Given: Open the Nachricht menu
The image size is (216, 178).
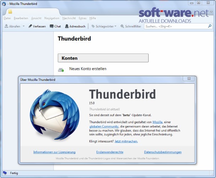Looking at the screenshot, I should (69, 18).
